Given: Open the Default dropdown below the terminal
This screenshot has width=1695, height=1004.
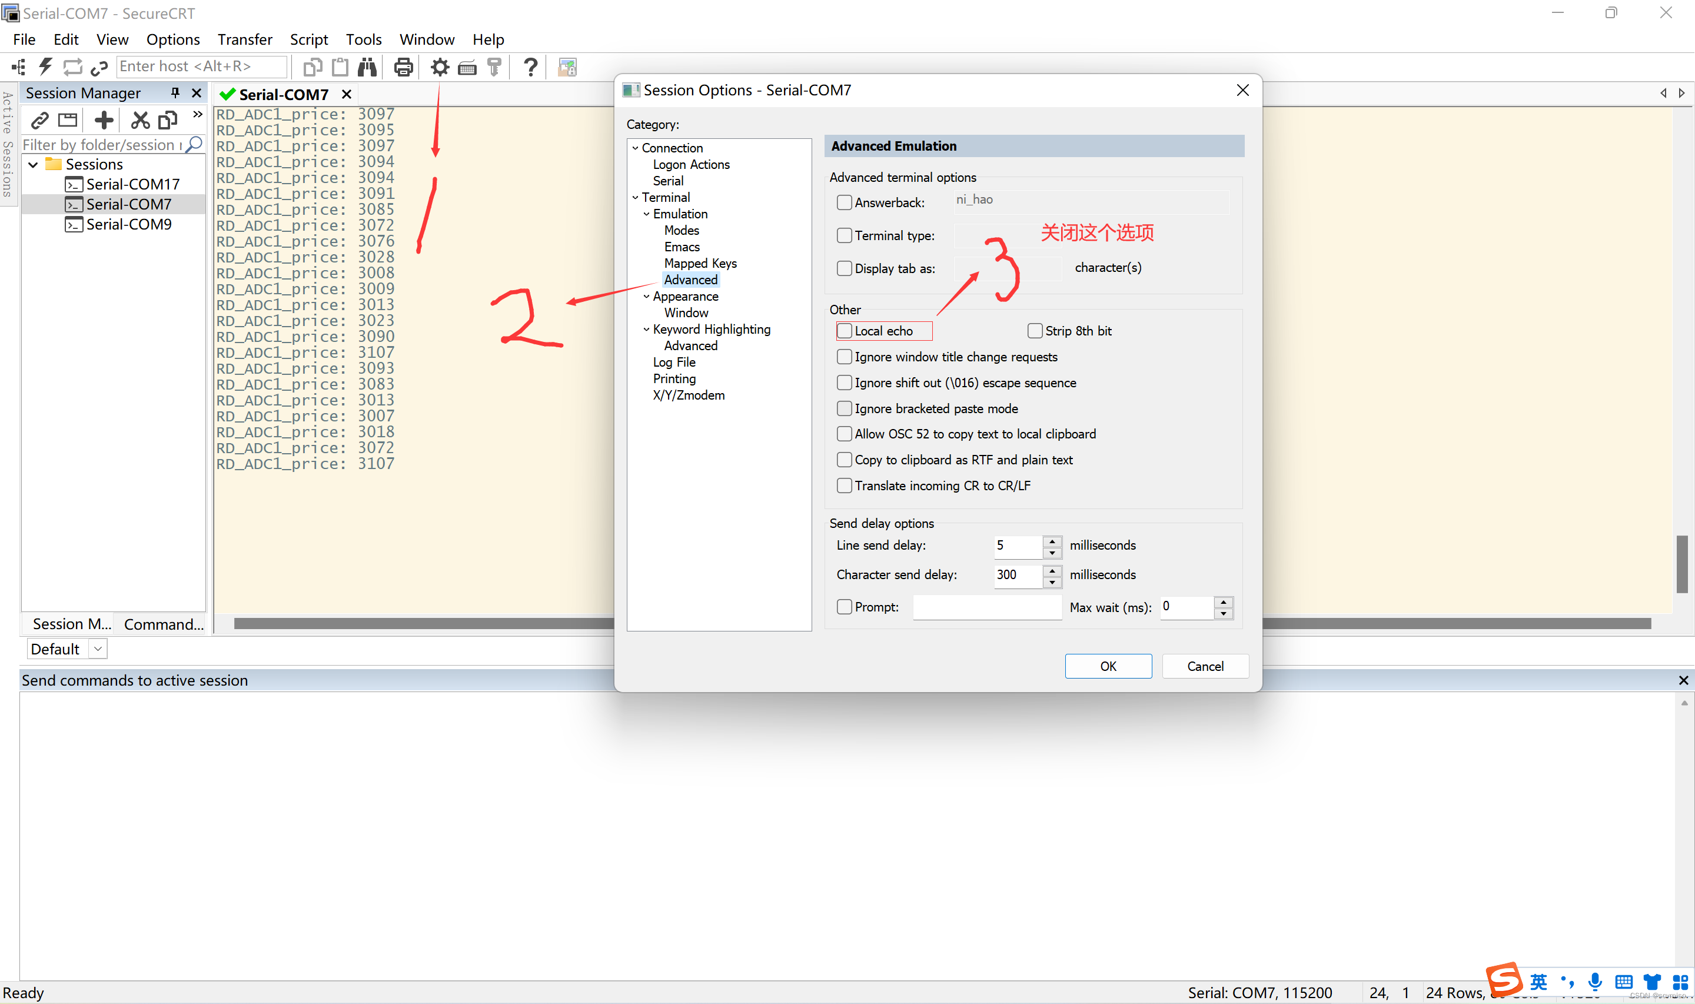Looking at the screenshot, I should click(98, 649).
